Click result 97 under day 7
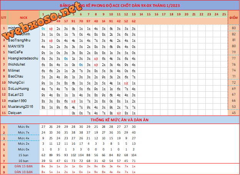This screenshot has height=175, width=240. pyautogui.click(x=88, y=21)
